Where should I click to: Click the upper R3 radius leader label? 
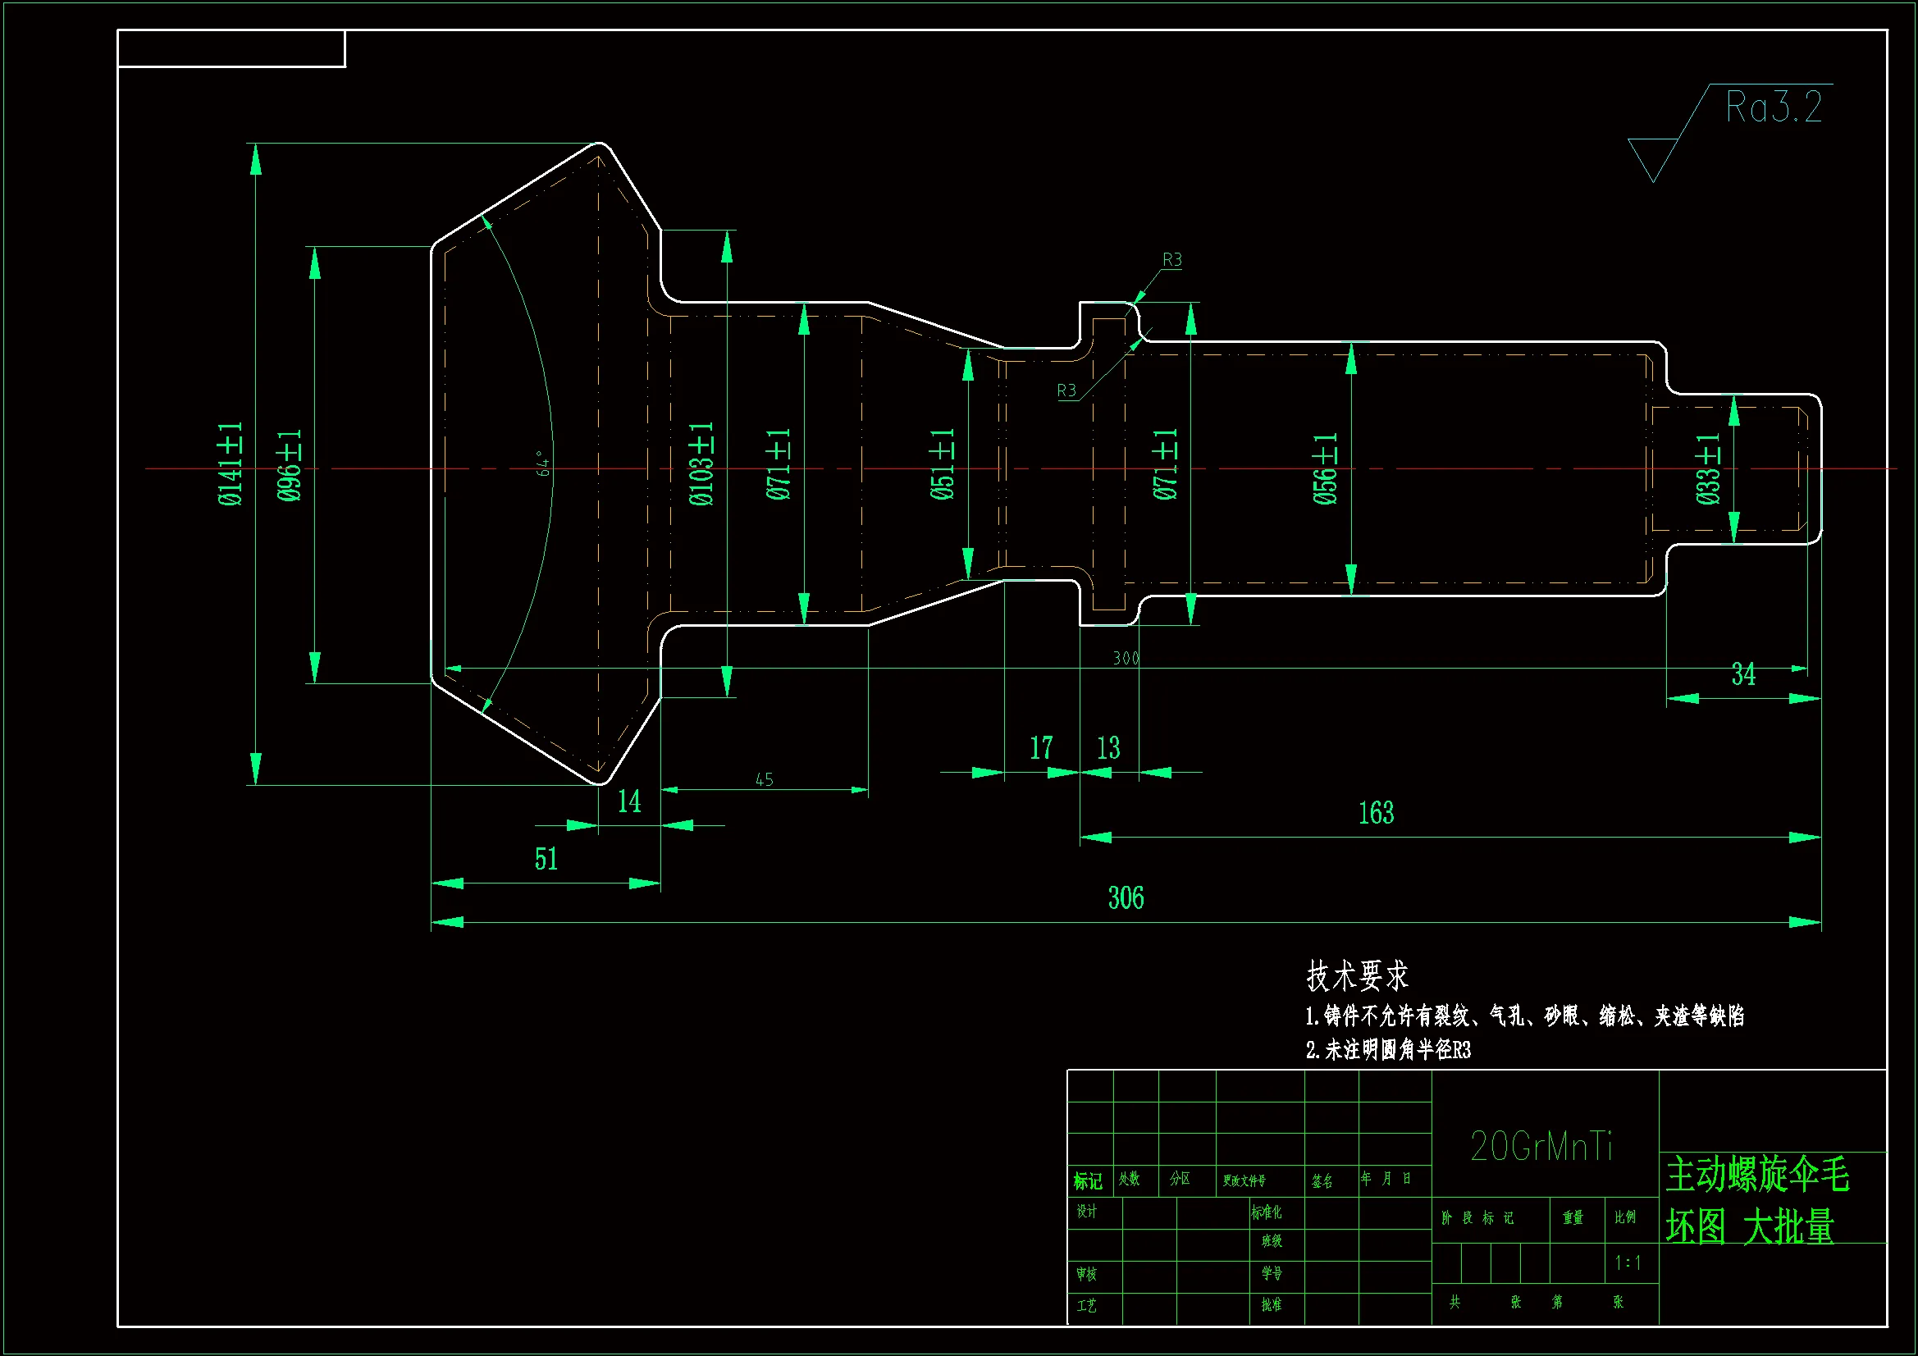click(1172, 260)
